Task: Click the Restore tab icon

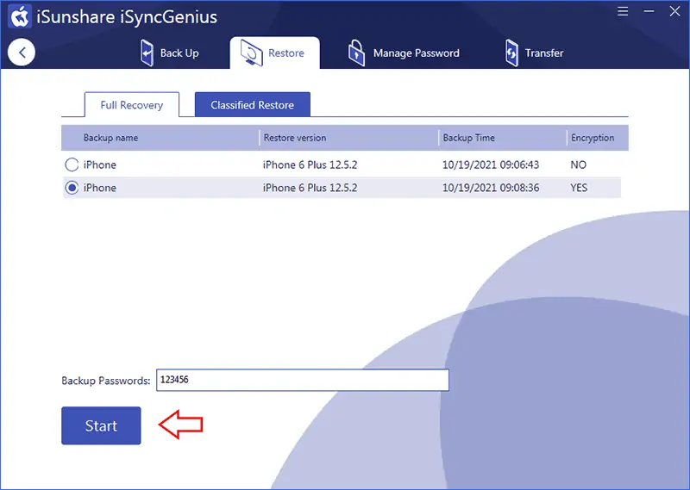Action: pos(252,53)
